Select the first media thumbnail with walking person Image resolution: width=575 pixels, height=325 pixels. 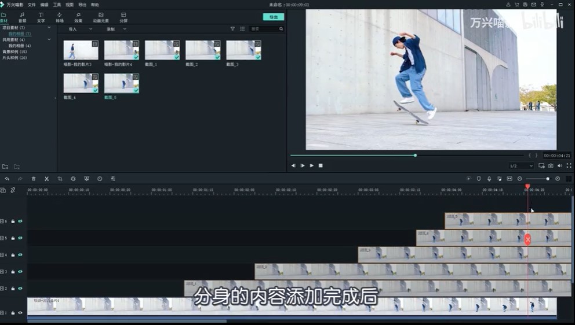[81, 50]
